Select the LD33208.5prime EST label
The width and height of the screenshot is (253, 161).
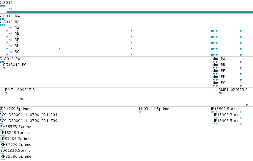coord(15,139)
